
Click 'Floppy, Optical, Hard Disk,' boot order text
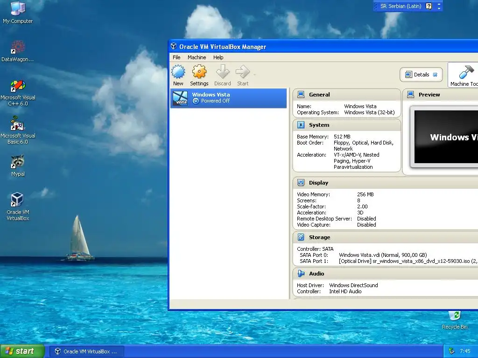click(x=363, y=143)
